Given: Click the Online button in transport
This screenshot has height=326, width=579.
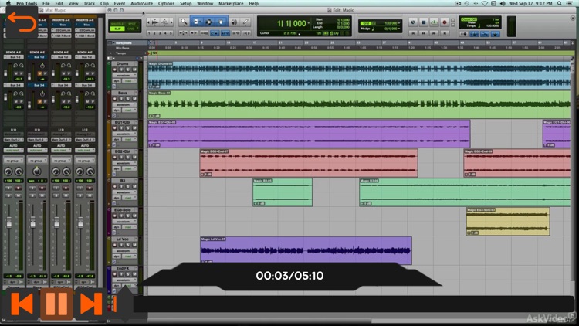Looking at the screenshot, I should point(413,22).
